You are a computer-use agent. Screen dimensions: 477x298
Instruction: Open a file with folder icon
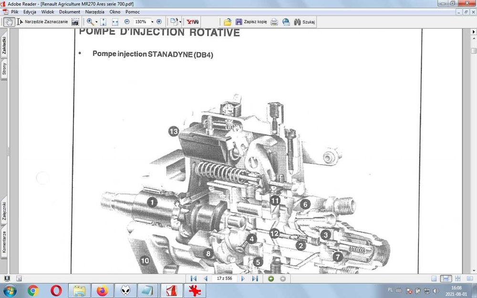pos(227,22)
